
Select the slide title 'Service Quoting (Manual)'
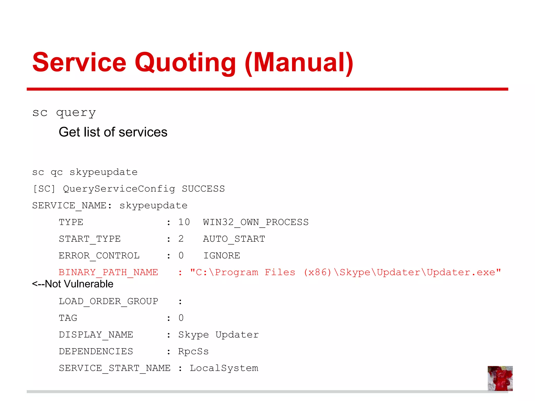(193, 63)
